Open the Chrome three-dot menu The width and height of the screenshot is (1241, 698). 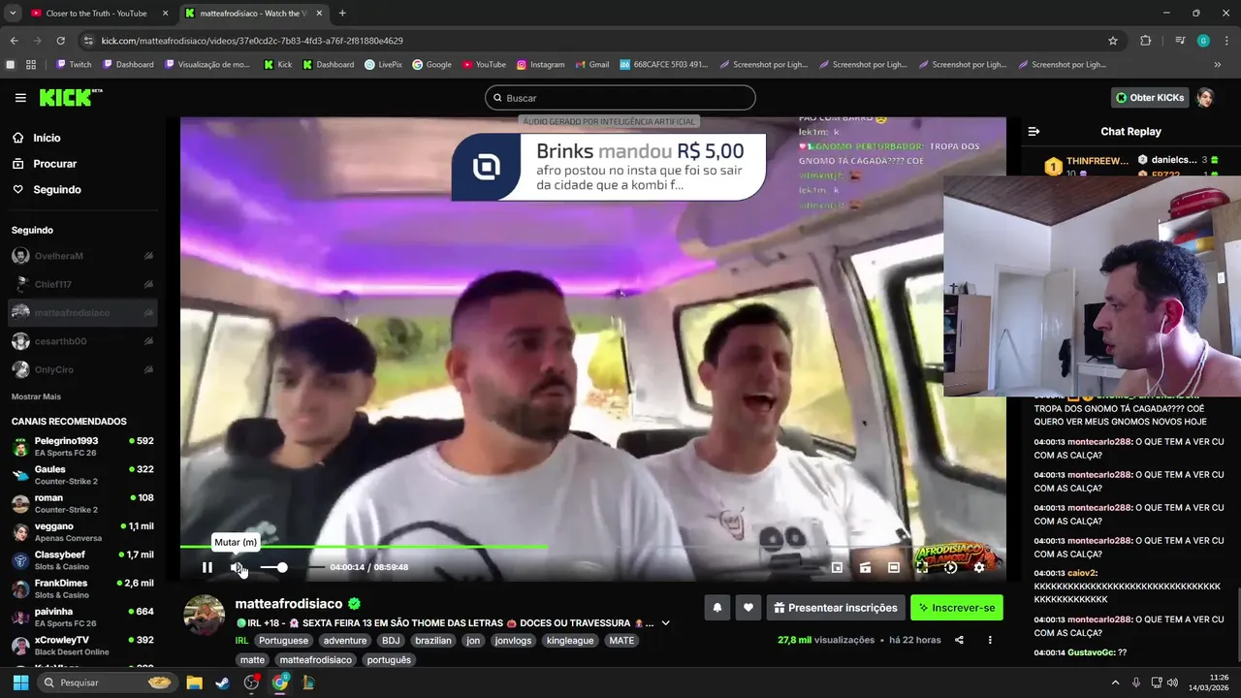pos(1226,41)
